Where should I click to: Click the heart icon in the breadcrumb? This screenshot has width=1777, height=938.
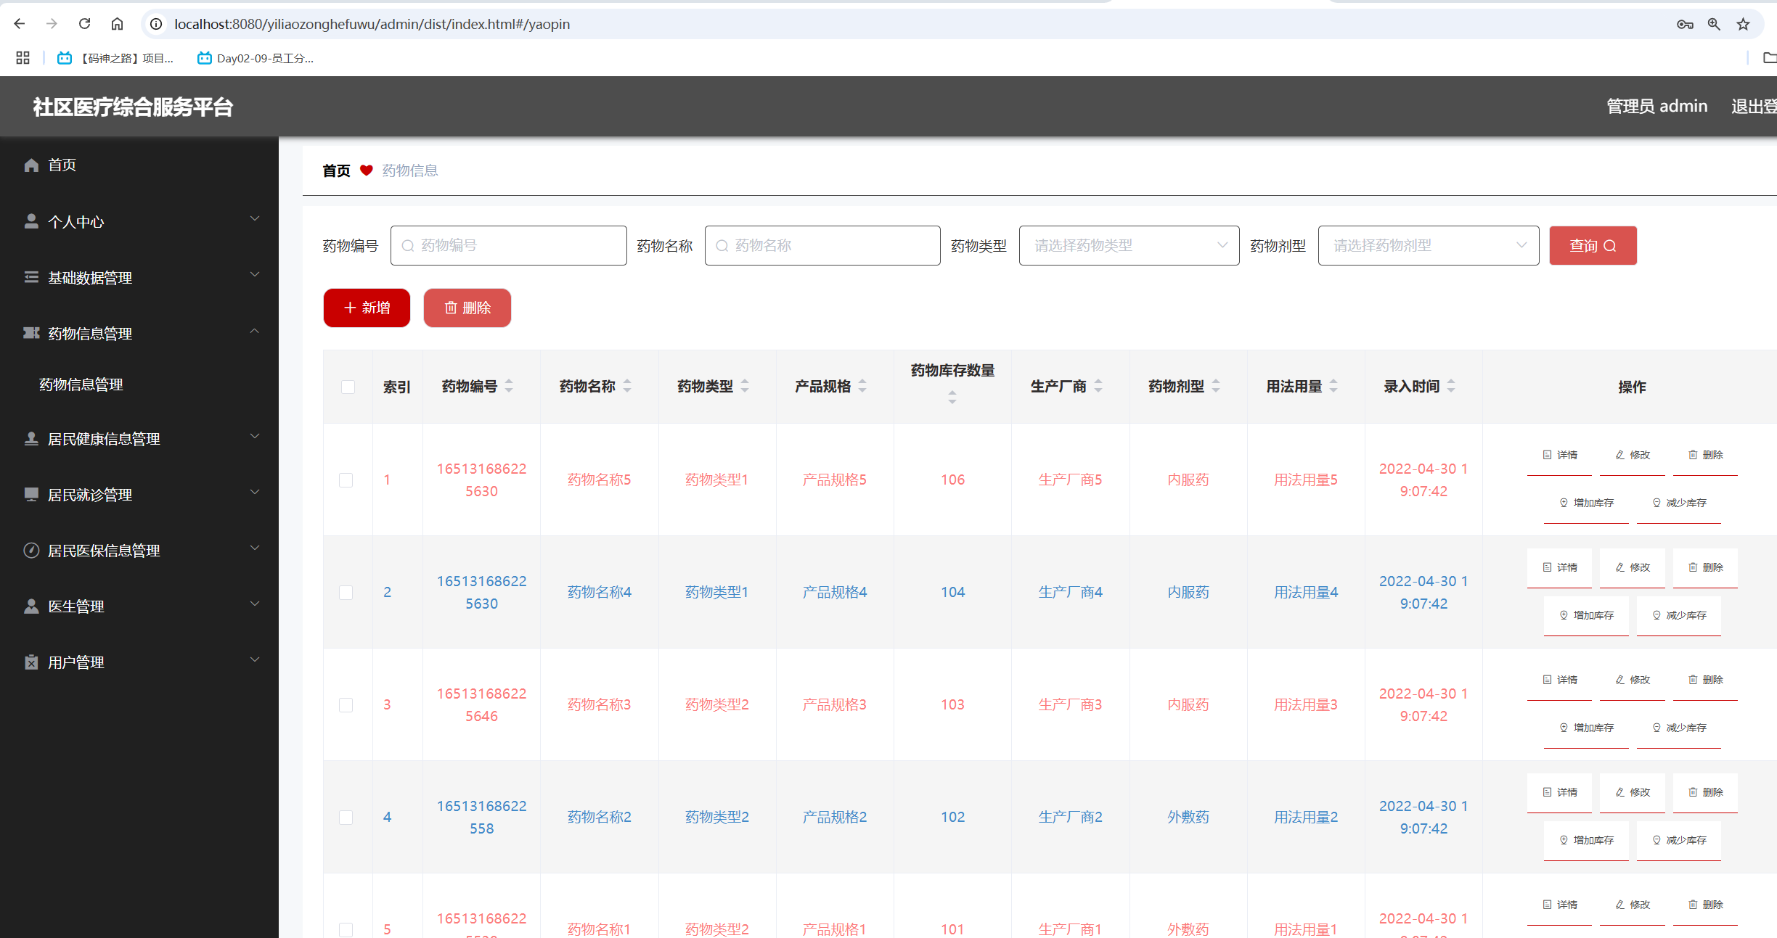point(367,170)
